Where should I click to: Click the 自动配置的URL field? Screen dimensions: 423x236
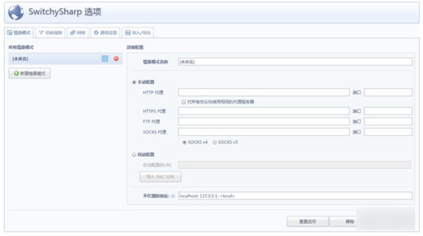[294, 165]
